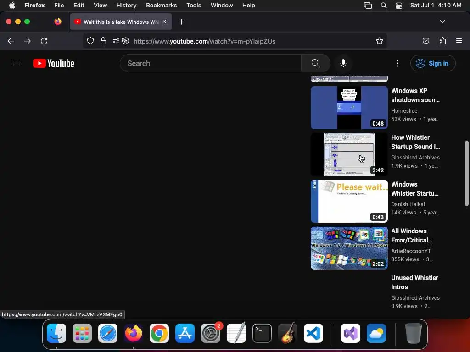This screenshot has height=352, width=470.
Task: Open 'How Whistler Startup Sound i...' title
Action: pos(415,142)
